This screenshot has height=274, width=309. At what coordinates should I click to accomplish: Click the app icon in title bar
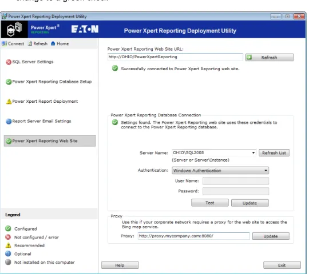point(4,17)
